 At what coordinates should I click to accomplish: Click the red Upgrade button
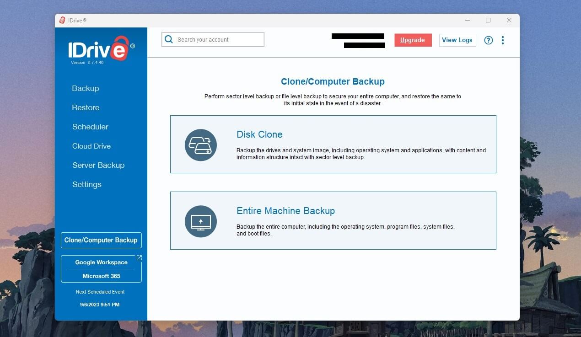pos(413,40)
